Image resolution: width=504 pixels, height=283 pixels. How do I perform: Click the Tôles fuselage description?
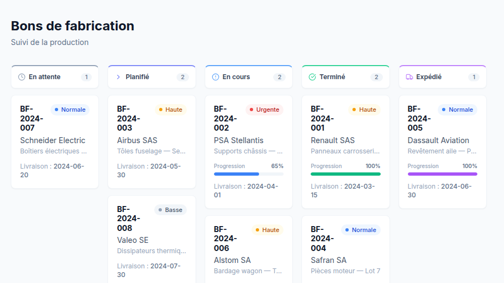[x=151, y=151]
